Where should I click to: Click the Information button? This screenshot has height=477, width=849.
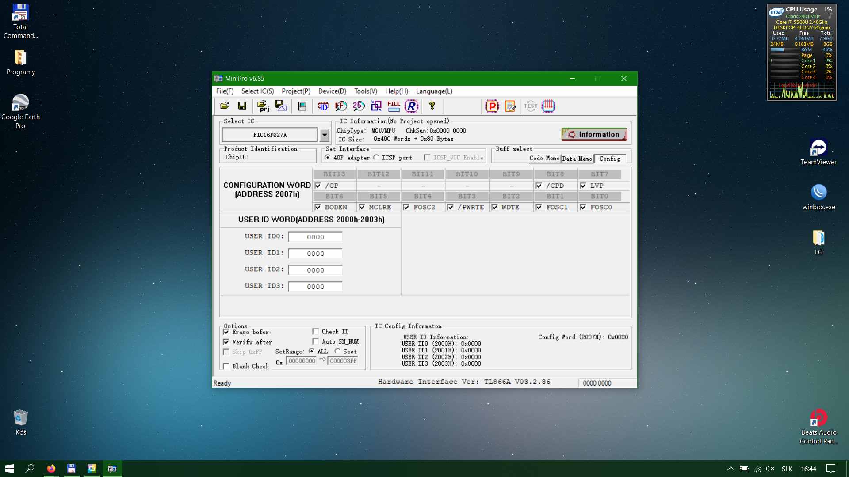pyautogui.click(x=594, y=135)
